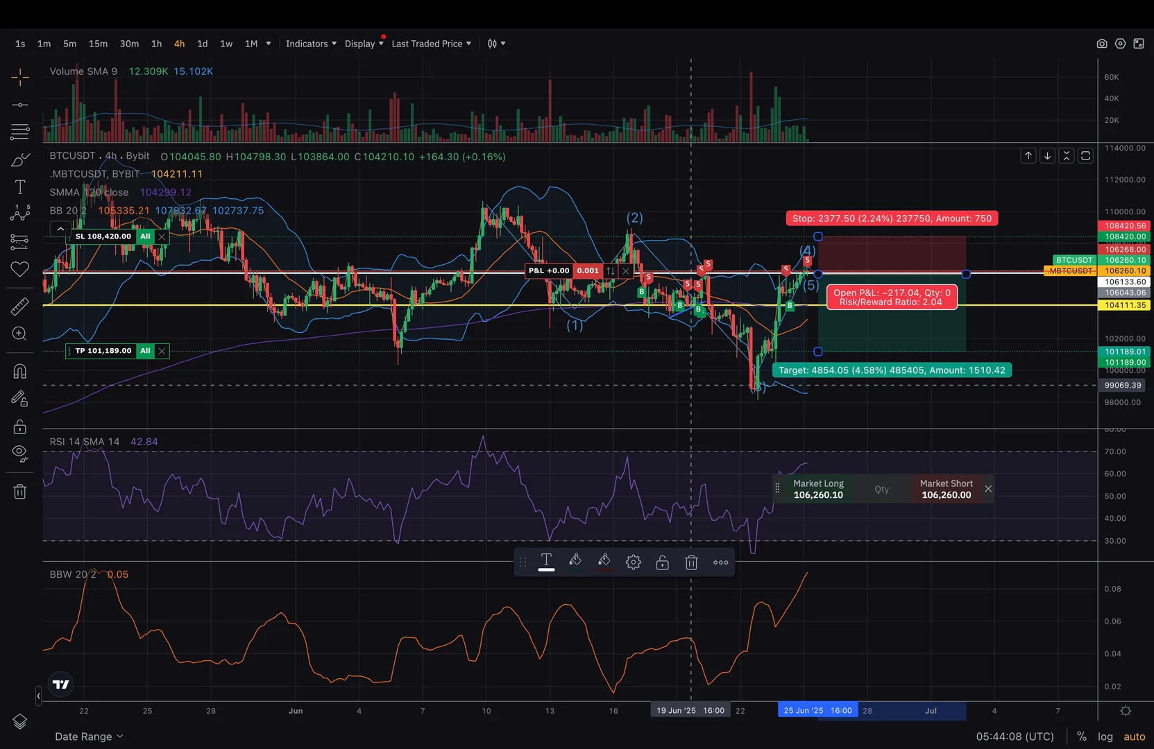Open more options in floating toolbar
Image resolution: width=1154 pixels, height=749 pixels.
pos(721,562)
